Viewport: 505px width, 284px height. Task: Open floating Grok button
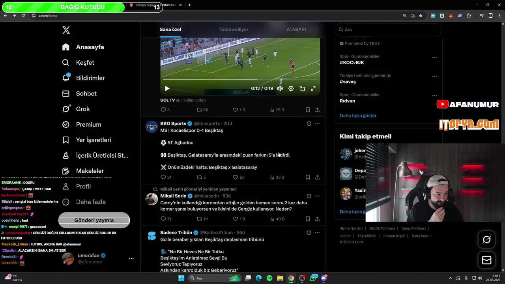[x=486, y=239]
